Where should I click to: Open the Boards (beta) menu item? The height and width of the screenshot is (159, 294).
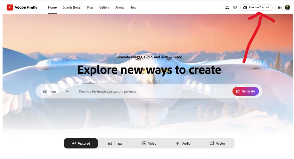pyautogui.click(x=72, y=7)
